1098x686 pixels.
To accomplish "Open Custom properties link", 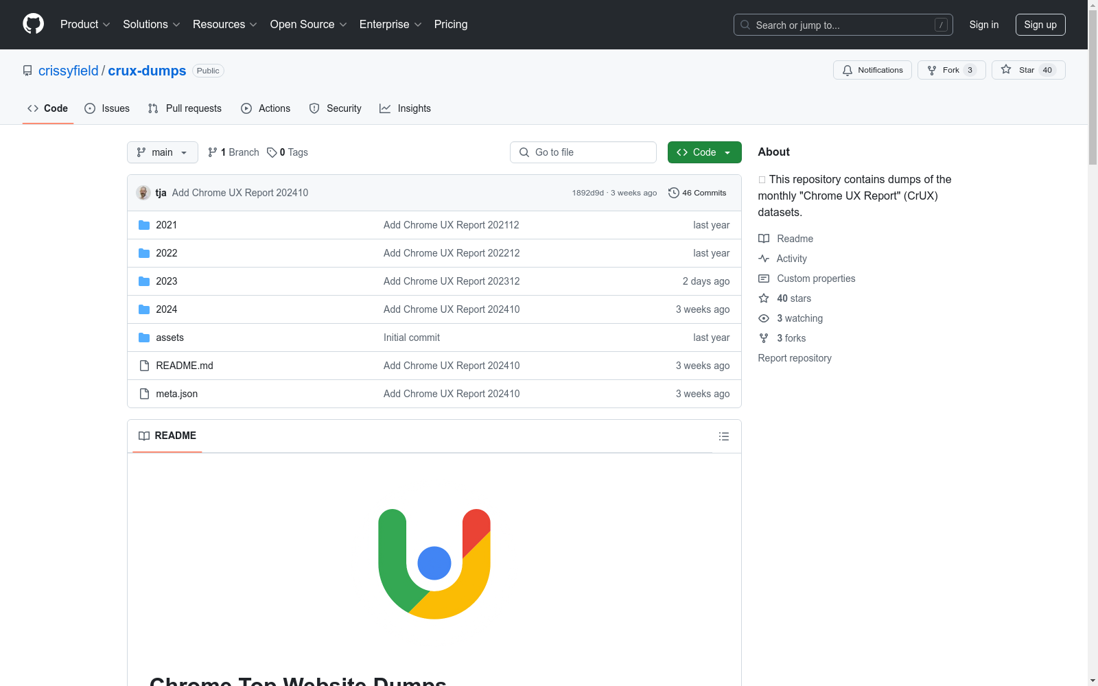I will coord(807,279).
